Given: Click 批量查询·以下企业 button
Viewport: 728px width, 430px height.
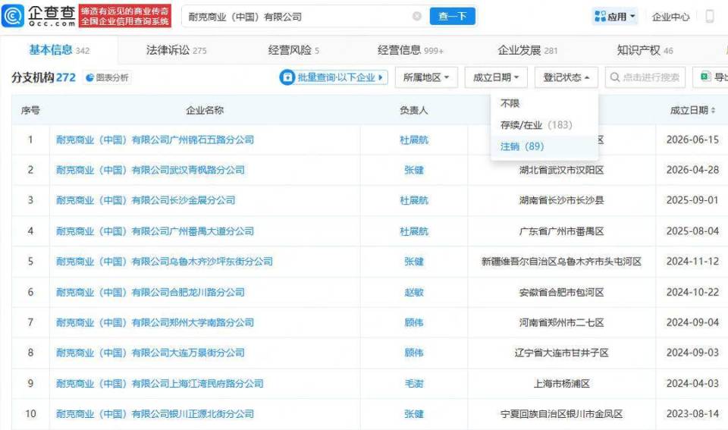Looking at the screenshot, I should [334, 77].
